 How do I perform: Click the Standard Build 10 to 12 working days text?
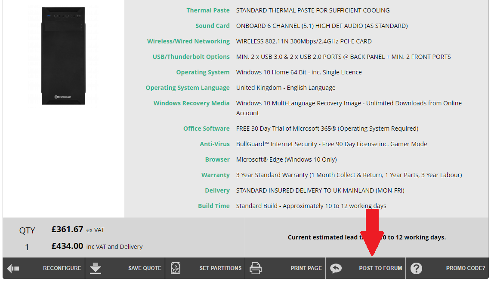(x=311, y=206)
